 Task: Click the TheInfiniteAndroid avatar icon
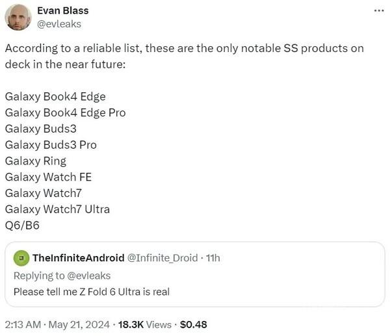[21, 258]
